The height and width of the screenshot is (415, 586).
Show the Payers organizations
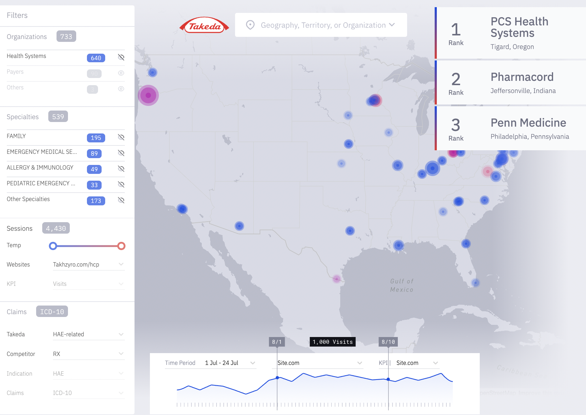(x=121, y=73)
